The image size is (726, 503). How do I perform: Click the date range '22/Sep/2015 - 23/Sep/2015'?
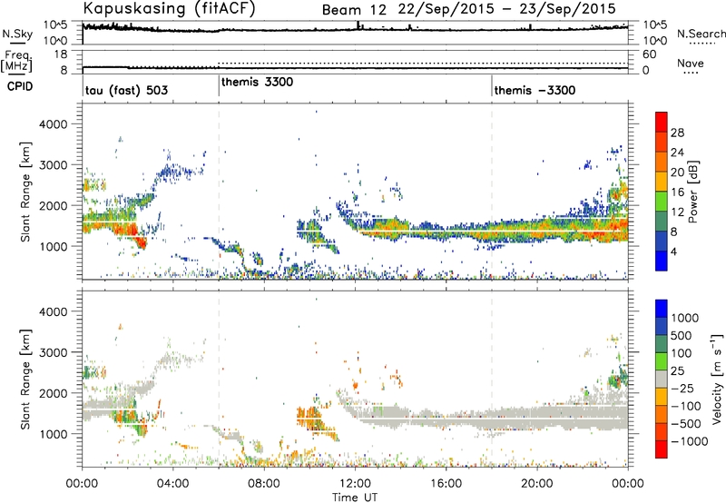click(507, 9)
